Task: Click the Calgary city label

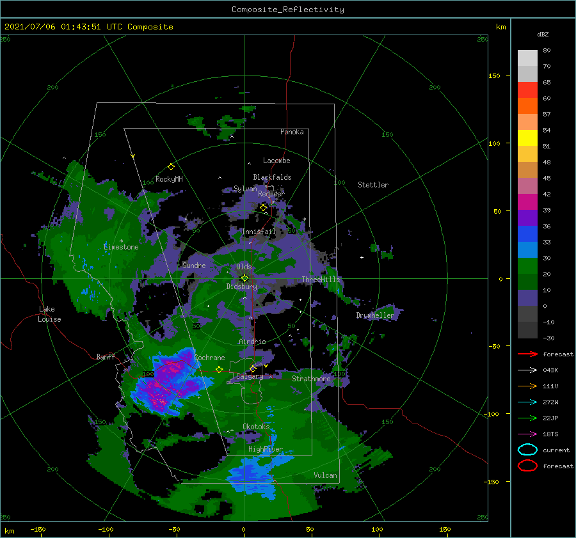Action: [250, 376]
